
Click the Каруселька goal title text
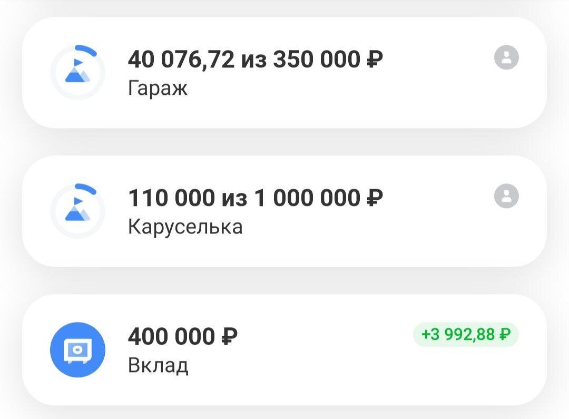tap(185, 227)
